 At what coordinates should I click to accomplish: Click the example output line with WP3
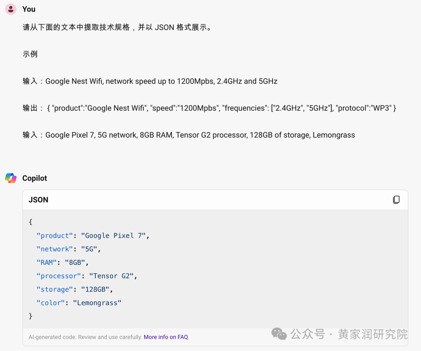pos(209,108)
